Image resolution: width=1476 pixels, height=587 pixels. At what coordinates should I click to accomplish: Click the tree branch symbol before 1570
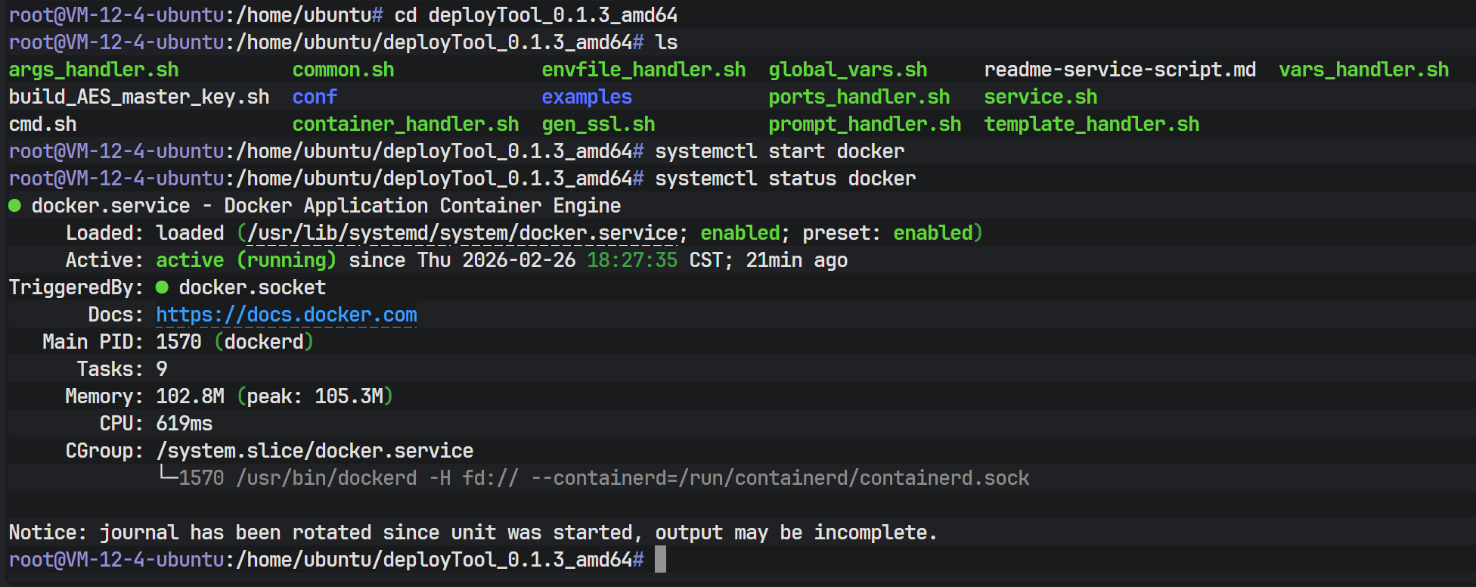point(167,477)
